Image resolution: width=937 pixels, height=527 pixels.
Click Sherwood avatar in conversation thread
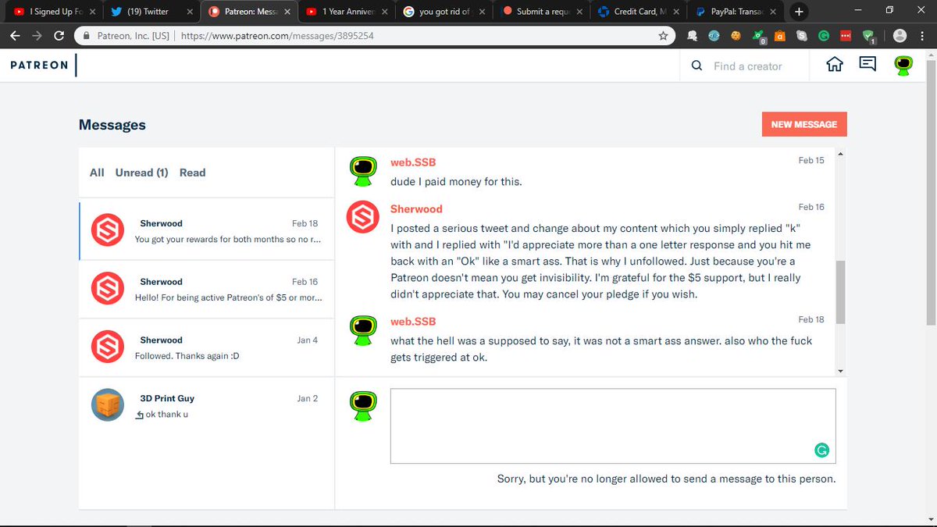[362, 217]
